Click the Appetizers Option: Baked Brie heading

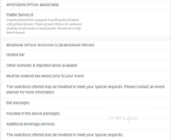(x=33, y=5)
